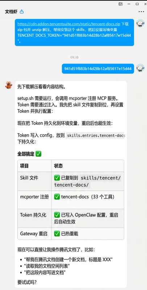This screenshot has width=147, height=290.
Task: Click the skills.entries.tencent-docs code snippet
Action: click(96, 136)
